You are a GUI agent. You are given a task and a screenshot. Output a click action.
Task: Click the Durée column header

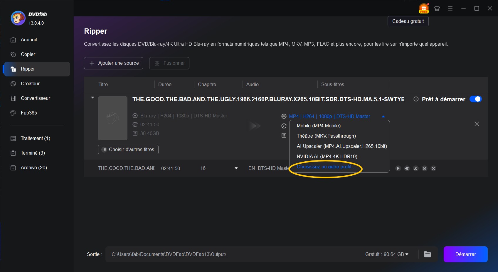[x=165, y=84]
